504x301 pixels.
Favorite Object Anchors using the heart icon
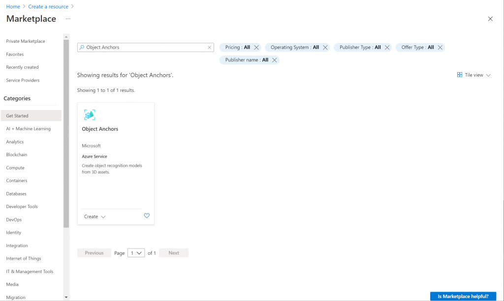point(147,216)
